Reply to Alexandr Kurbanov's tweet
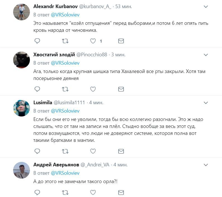This screenshot has height=197, width=222. (37, 41)
